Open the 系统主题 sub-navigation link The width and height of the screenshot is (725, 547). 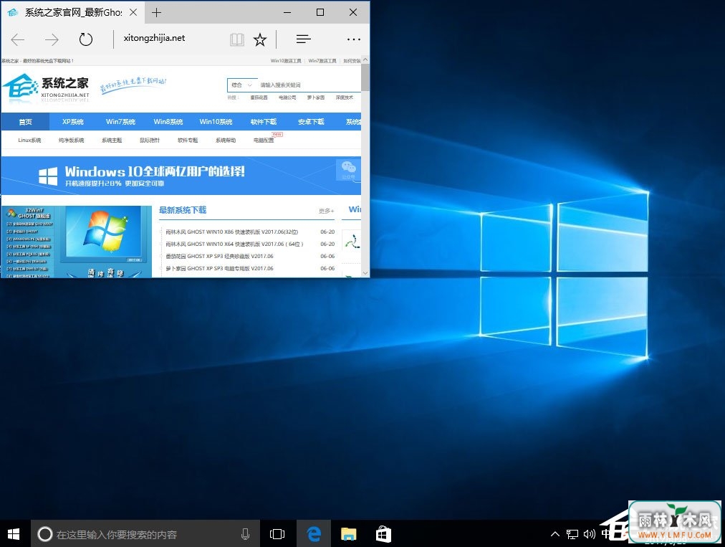click(112, 141)
